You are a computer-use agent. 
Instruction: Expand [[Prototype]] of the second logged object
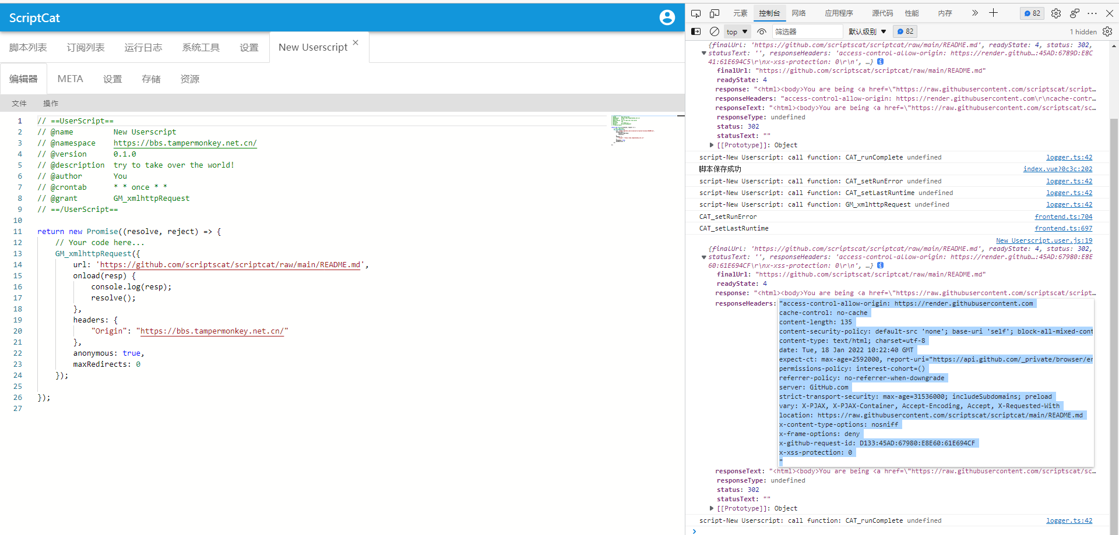712,508
